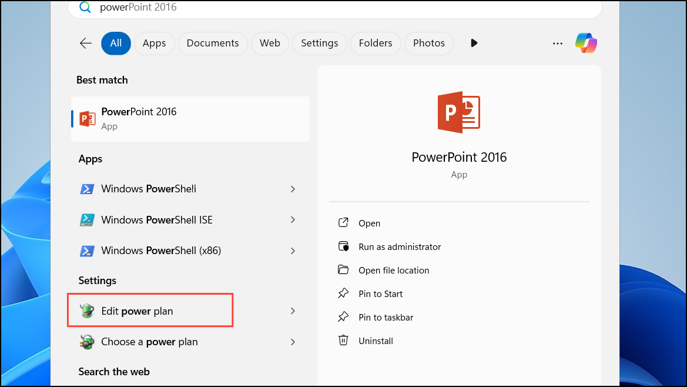Screen dimensions: 687x387
Task: Expand options for Windows PowerShell ISE
Action: click(x=293, y=219)
